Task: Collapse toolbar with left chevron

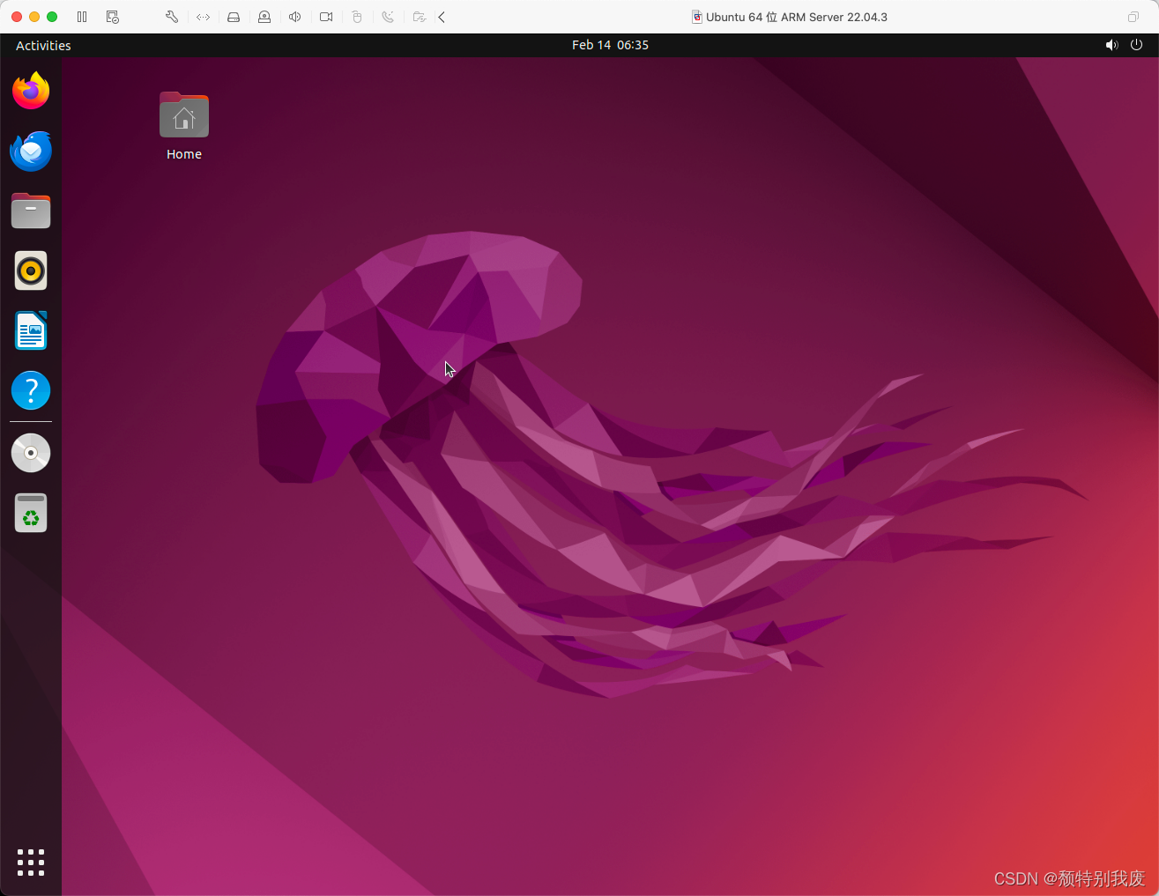Action: [x=442, y=17]
